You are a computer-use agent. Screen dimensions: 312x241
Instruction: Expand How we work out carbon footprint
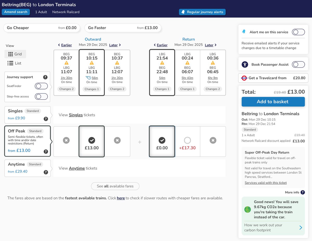273,228
